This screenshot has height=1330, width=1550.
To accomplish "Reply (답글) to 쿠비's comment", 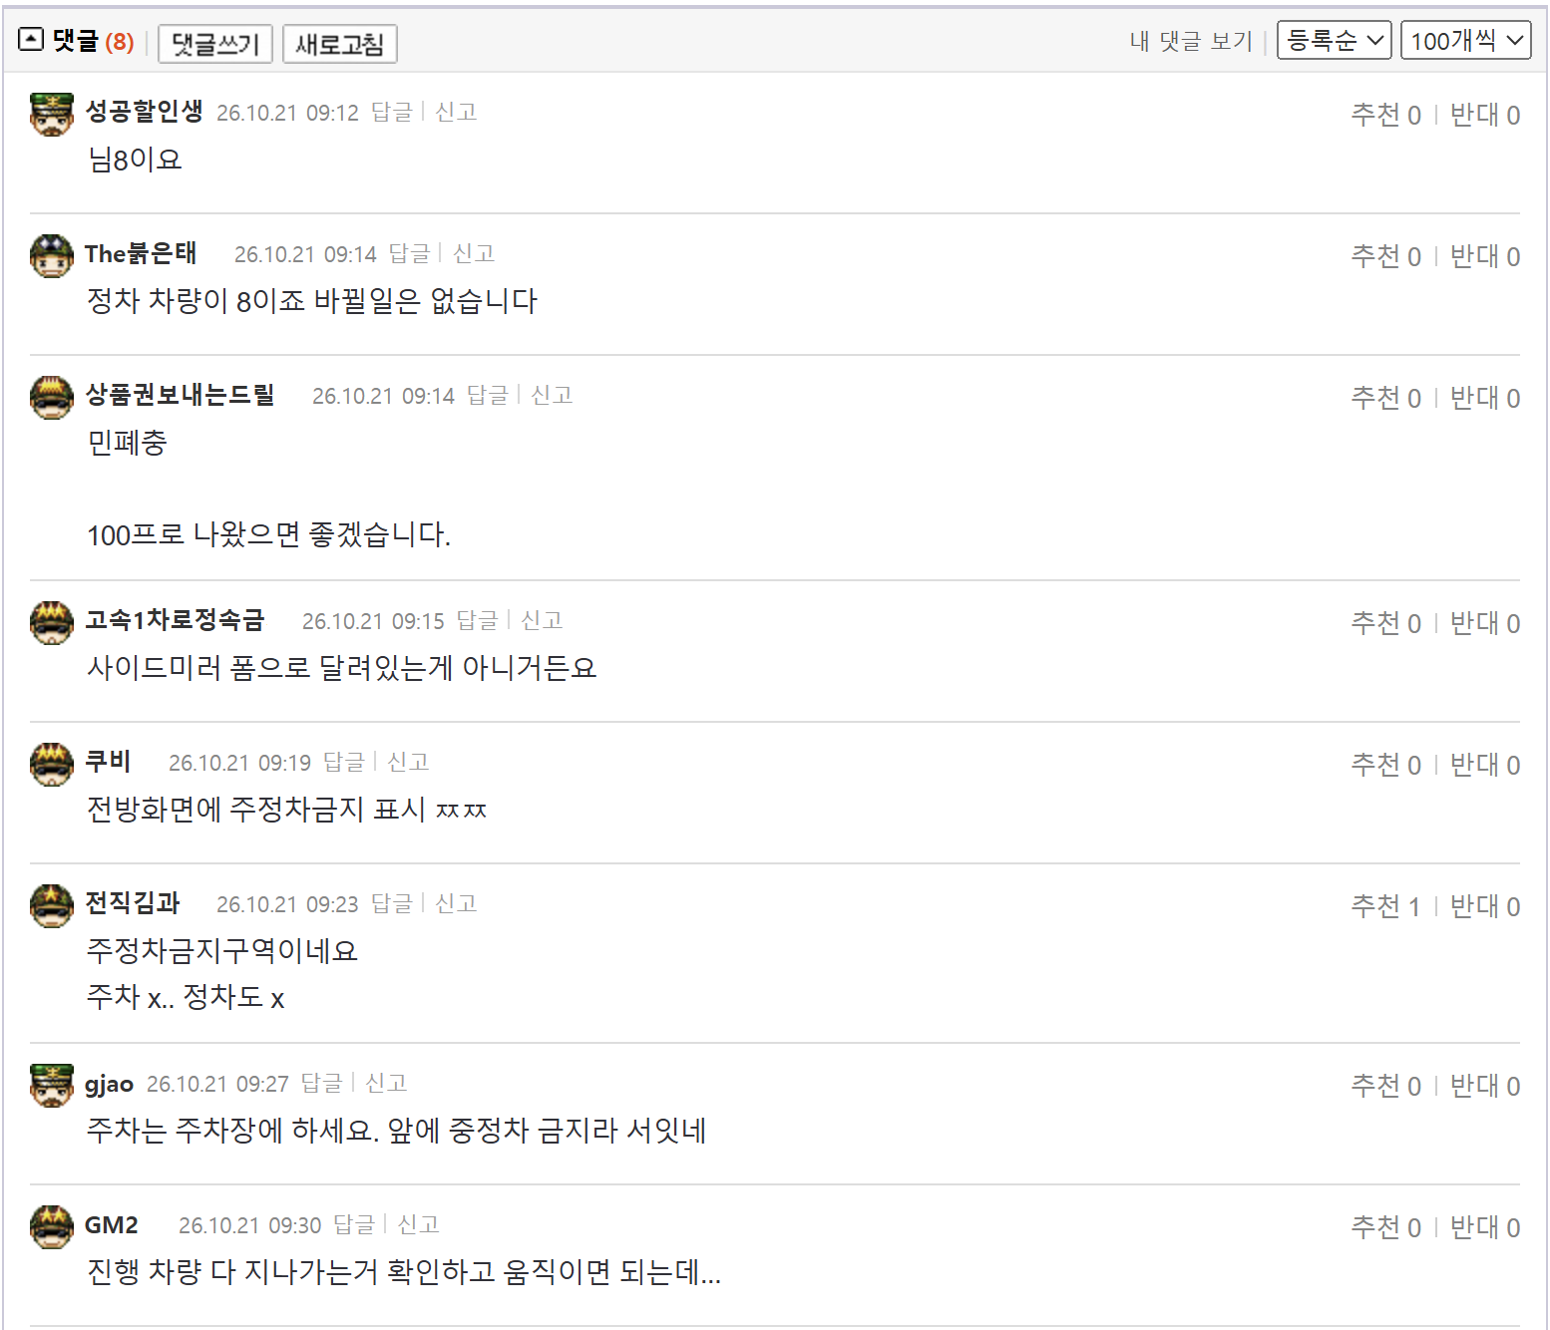I will 343,762.
